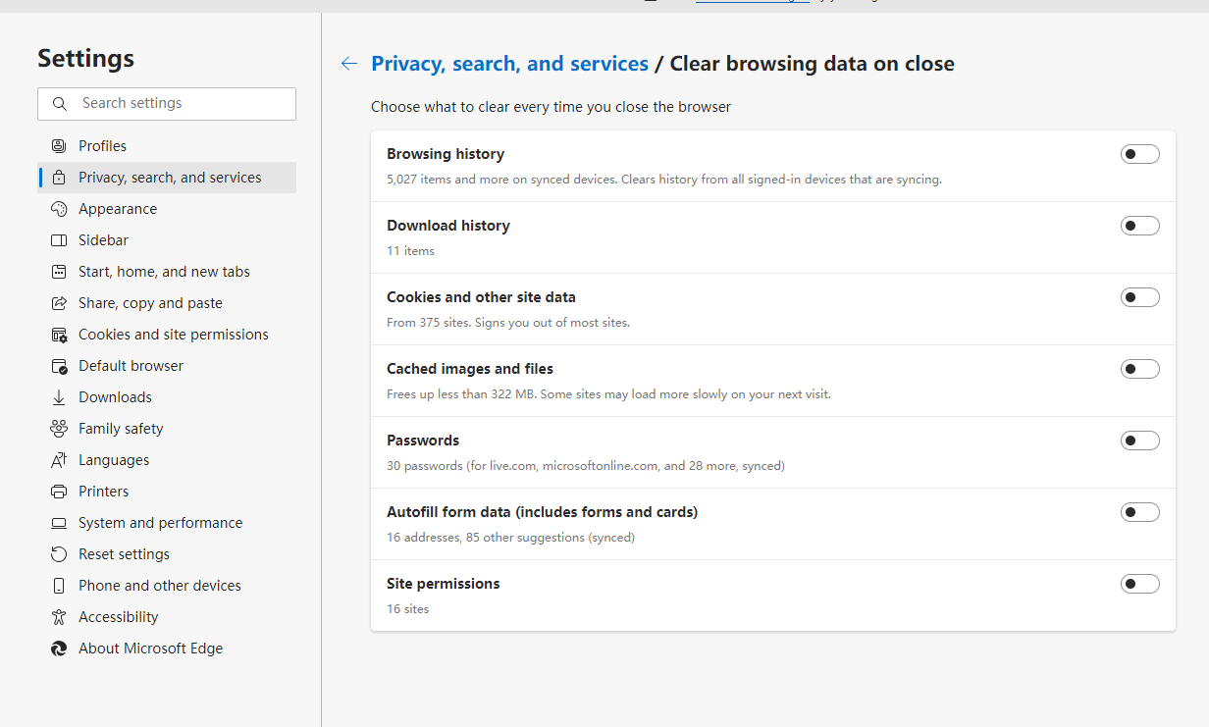Click the Printers icon
Viewport: 1209px width, 727px height.
[59, 492]
